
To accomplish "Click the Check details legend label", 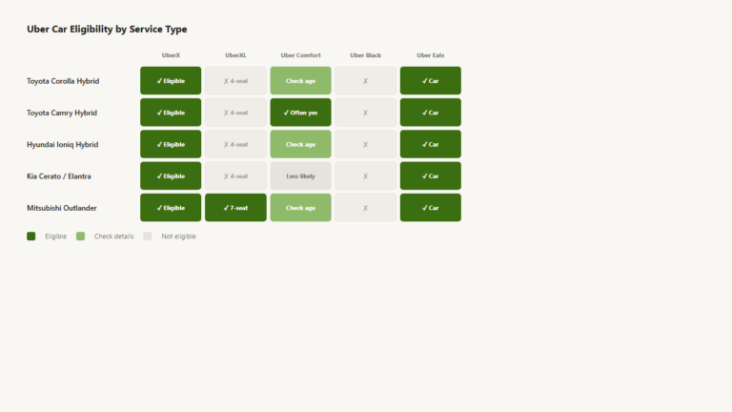I will coord(114,237).
